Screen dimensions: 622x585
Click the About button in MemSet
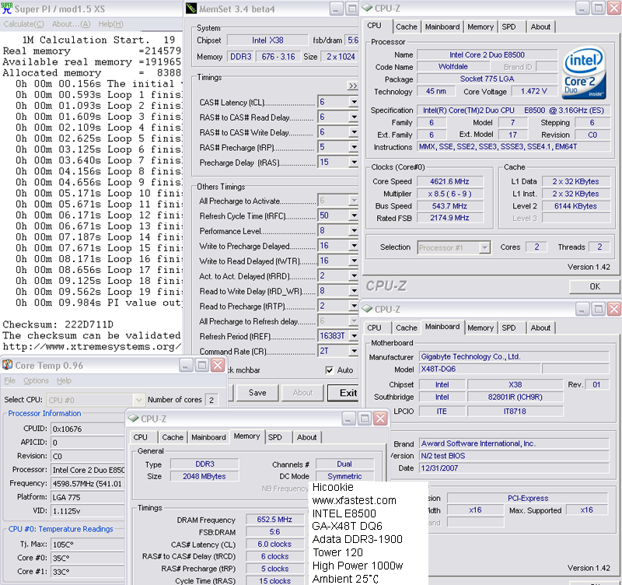(x=302, y=393)
